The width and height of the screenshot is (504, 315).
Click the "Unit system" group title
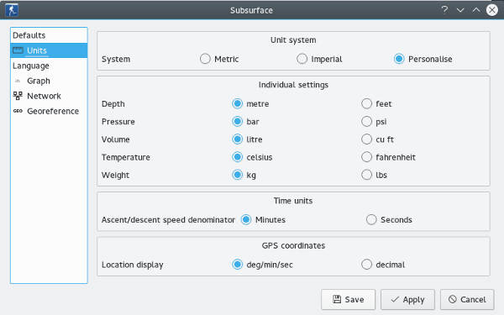[293, 40]
